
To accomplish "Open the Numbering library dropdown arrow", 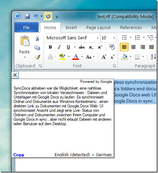I will coord(144,37).
